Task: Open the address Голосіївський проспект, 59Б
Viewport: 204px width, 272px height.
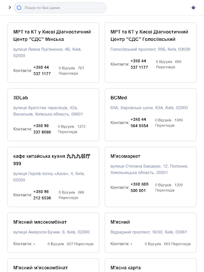Action: click(150, 49)
